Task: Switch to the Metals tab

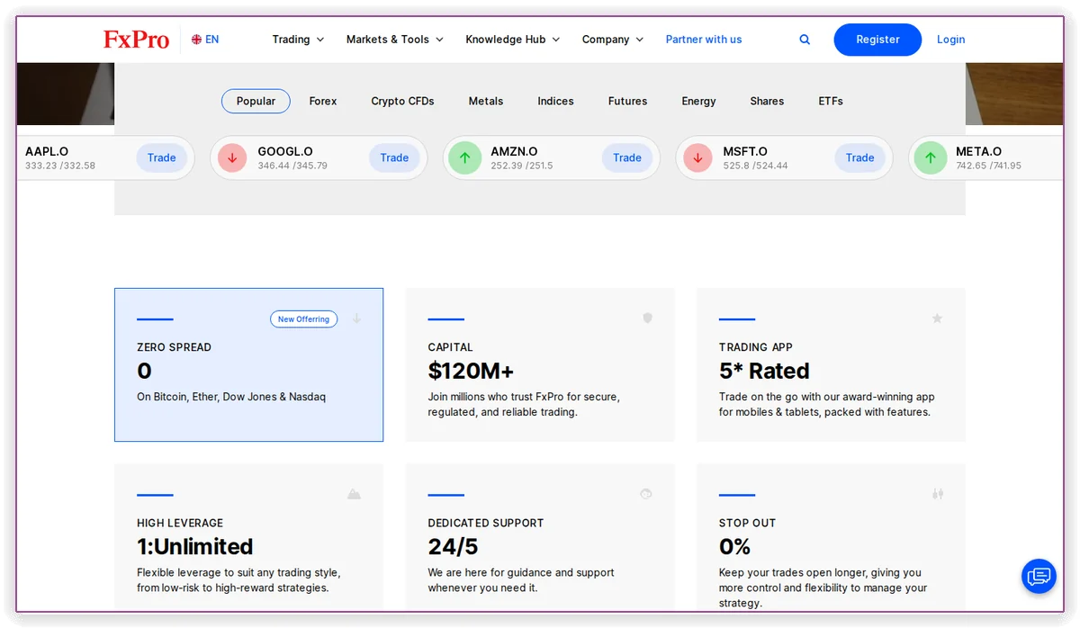Action: (486, 102)
